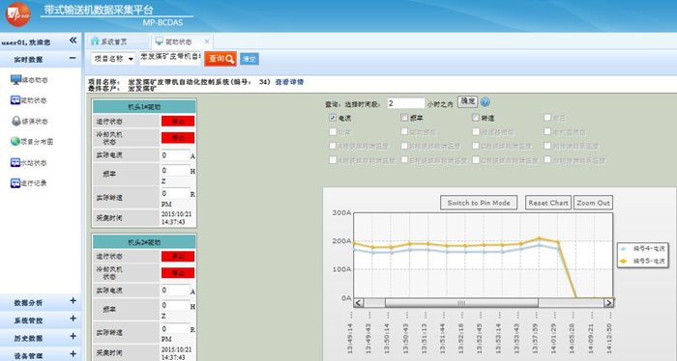The image size is (677, 361).
Task: Click the Reset Chart button
Action: tap(548, 203)
